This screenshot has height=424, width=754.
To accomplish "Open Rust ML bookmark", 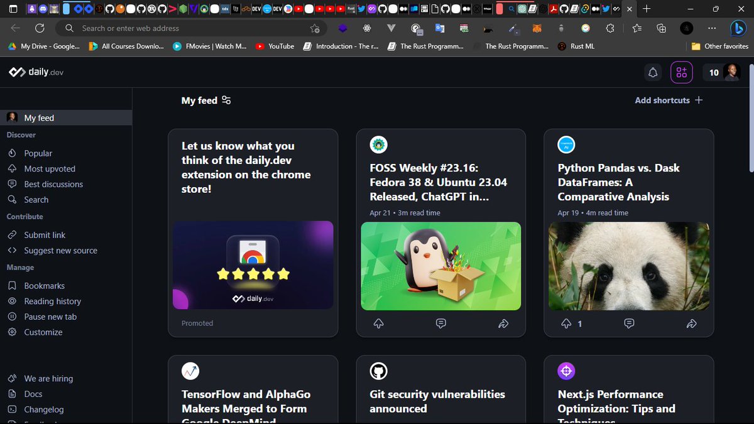I will tap(577, 46).
